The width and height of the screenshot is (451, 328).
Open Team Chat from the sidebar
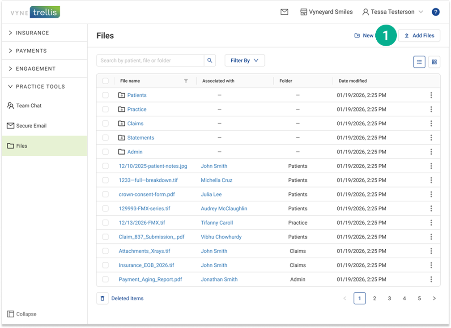29,106
